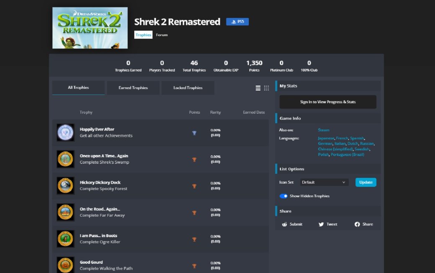Click bronze trophy icon for Puss in Boots
This screenshot has height=273, width=435.
tap(194, 239)
